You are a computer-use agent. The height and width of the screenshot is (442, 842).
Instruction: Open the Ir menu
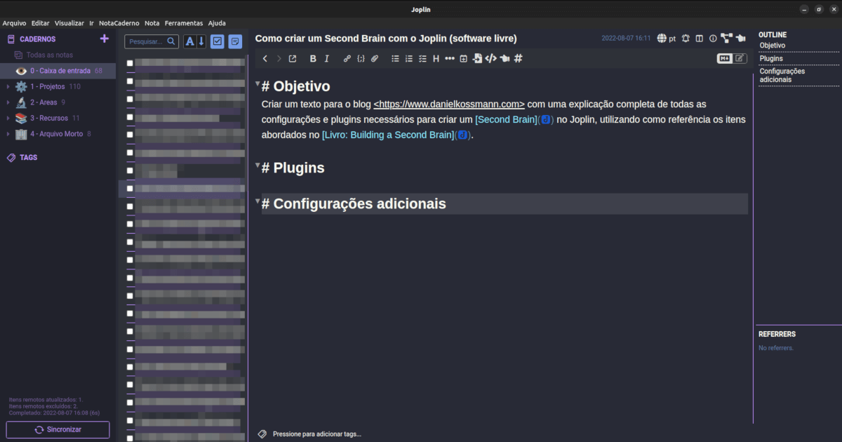[x=91, y=23]
